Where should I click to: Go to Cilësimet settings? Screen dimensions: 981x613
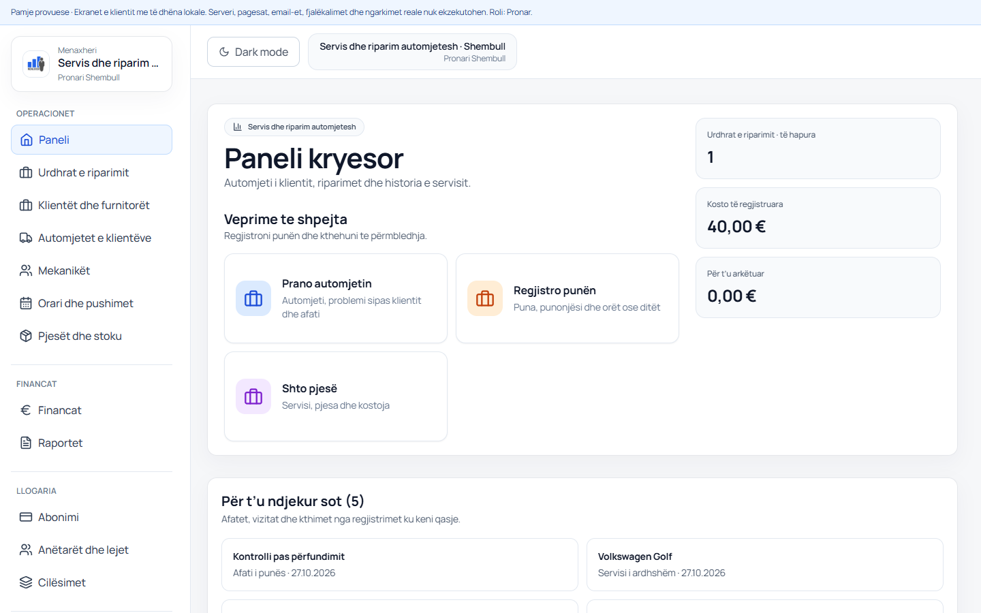[x=91, y=582]
